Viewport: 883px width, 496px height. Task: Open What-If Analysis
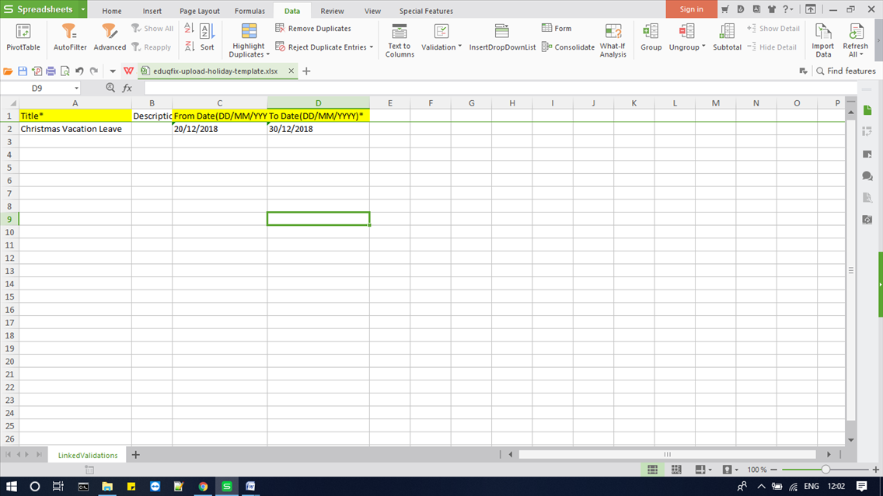point(613,40)
